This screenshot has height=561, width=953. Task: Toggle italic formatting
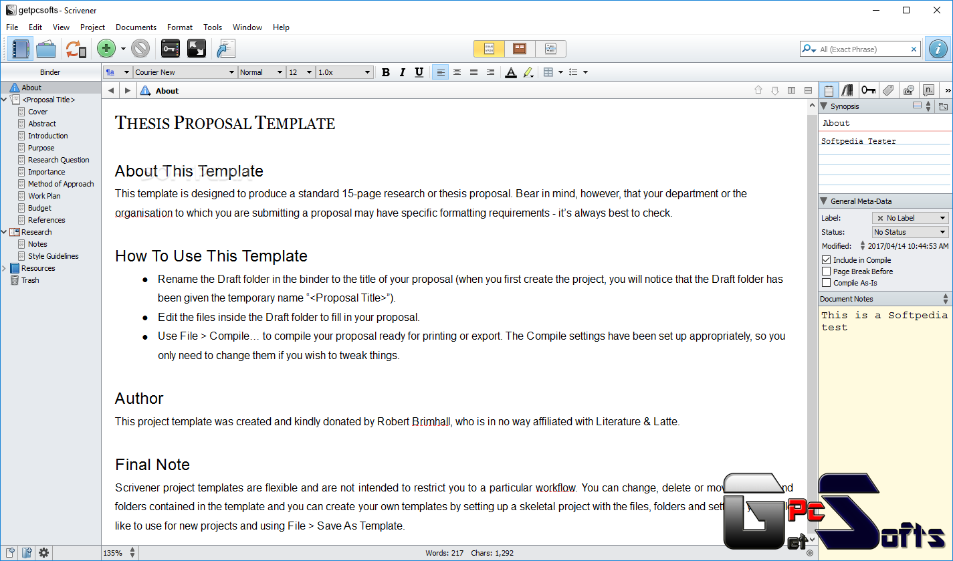pyautogui.click(x=403, y=72)
